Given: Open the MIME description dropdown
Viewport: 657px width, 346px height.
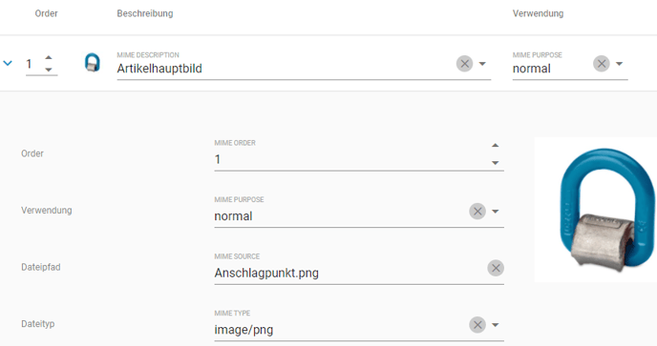Looking at the screenshot, I should (482, 64).
